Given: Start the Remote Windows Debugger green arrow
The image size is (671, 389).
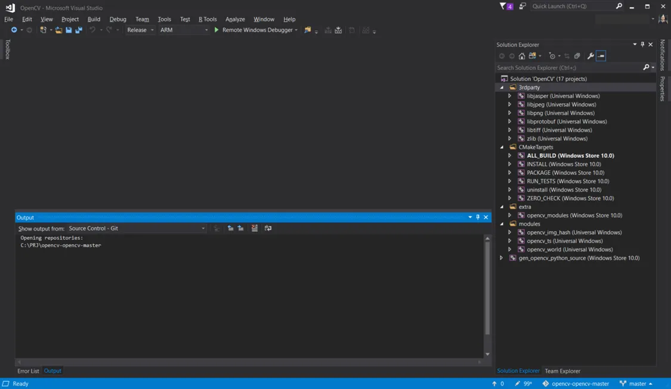Looking at the screenshot, I should [x=217, y=30].
